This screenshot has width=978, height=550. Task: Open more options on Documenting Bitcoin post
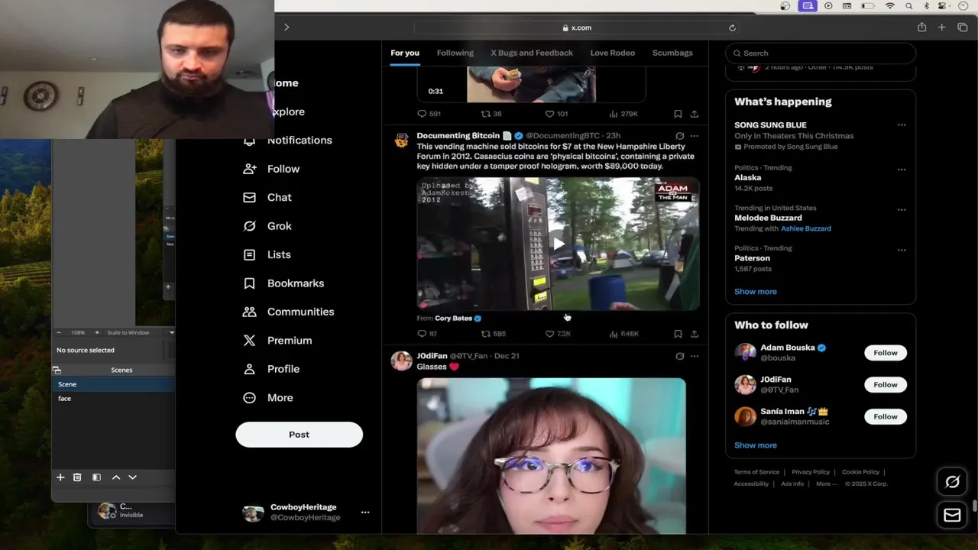695,136
